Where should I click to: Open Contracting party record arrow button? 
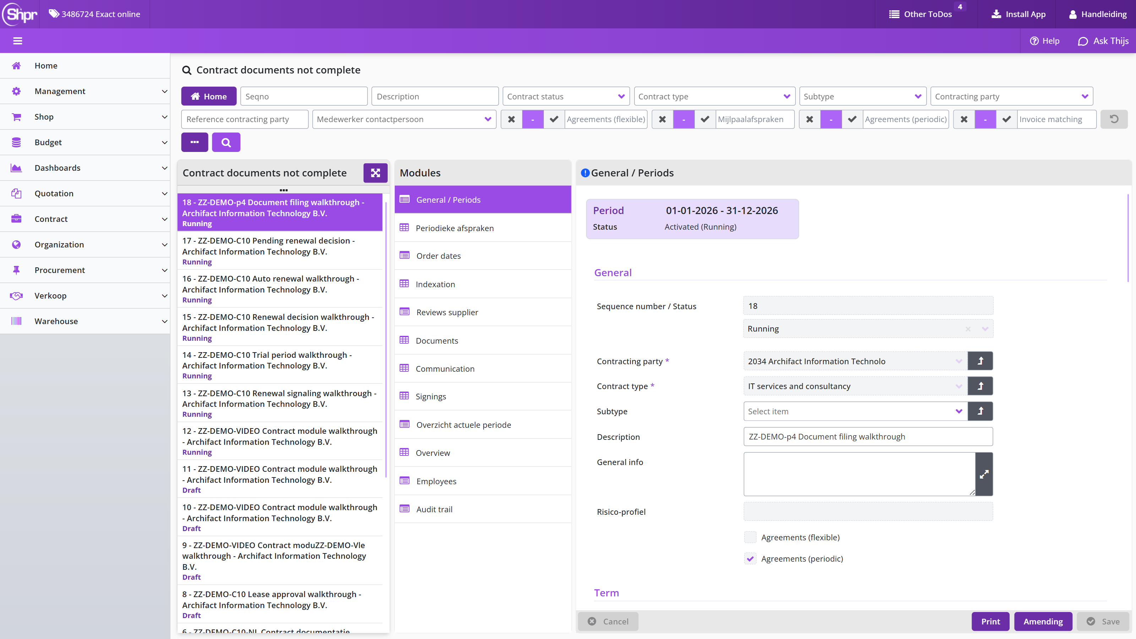pos(980,361)
